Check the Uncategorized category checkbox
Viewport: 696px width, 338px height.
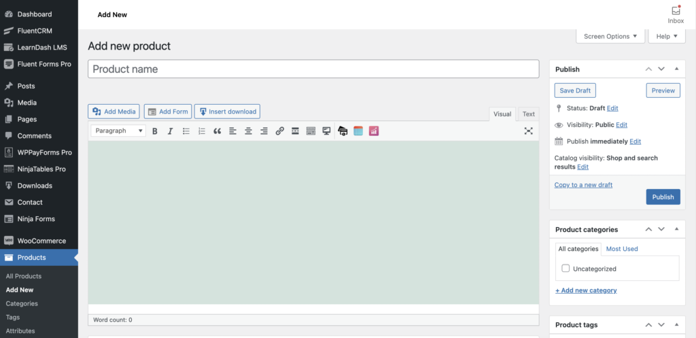tap(565, 269)
